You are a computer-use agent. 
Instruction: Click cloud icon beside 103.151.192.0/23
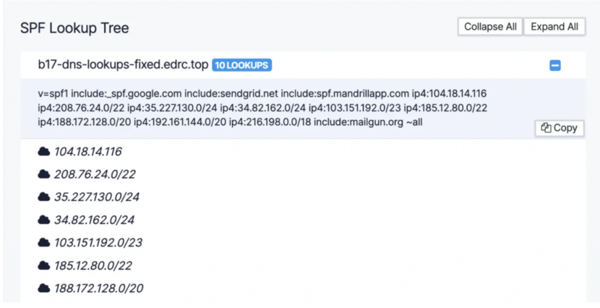[44, 242]
